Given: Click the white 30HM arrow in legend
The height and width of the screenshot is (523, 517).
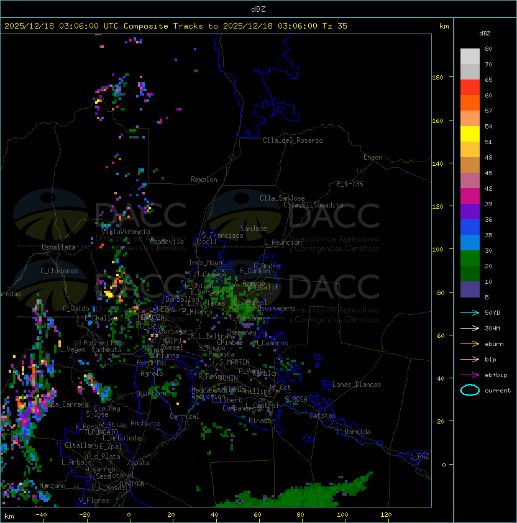Looking at the screenshot, I should [x=470, y=328].
